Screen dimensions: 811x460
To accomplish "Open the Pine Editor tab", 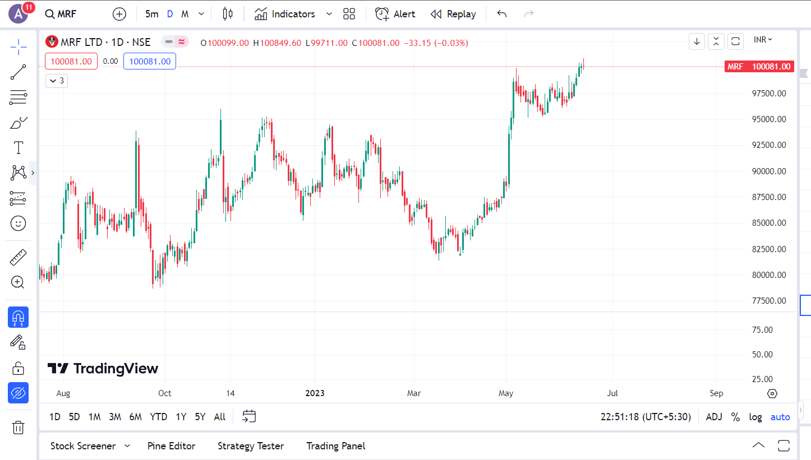I will [171, 446].
